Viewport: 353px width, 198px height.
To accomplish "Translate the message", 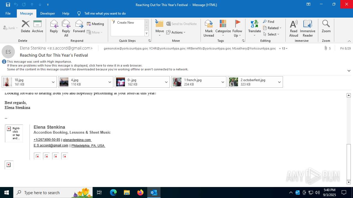I will tap(254, 28).
